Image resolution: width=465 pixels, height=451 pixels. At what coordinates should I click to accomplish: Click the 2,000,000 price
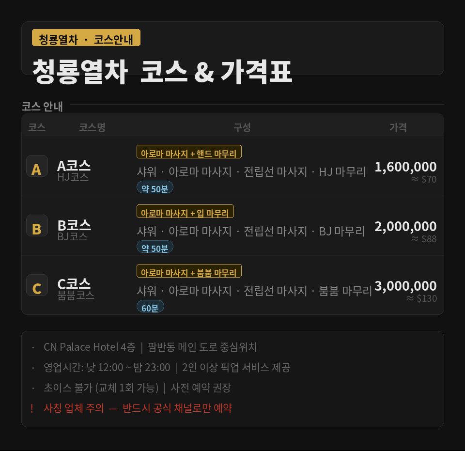[405, 227]
